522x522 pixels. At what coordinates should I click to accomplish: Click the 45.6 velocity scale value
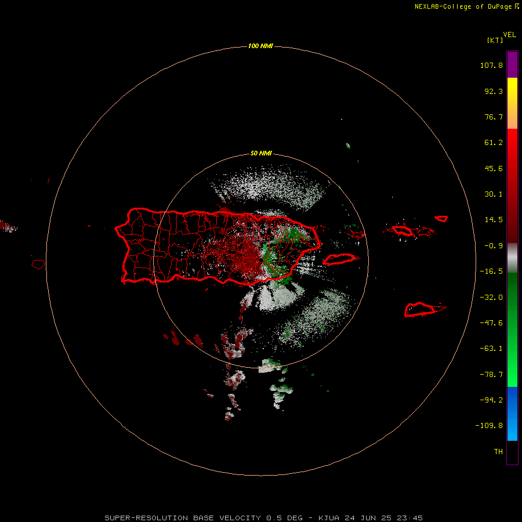coord(494,168)
